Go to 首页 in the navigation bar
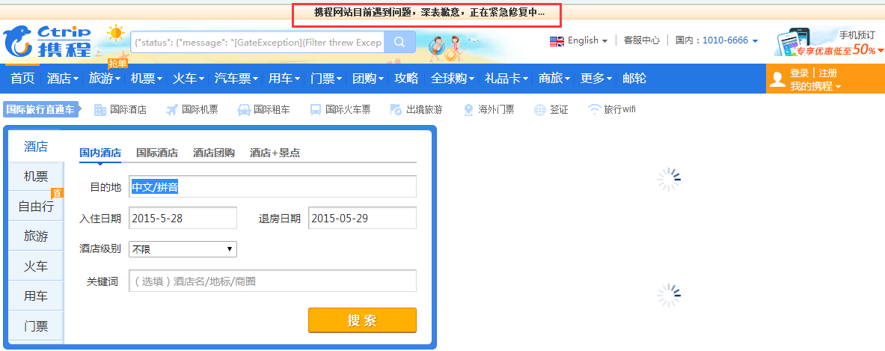This screenshot has width=885, height=351. [22, 79]
